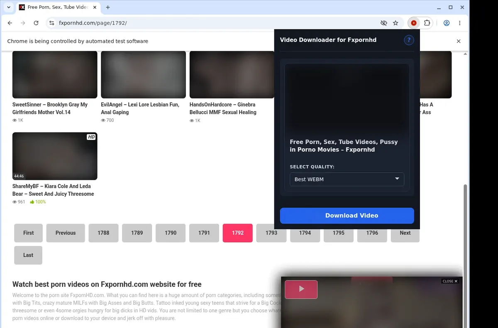Click the SweetSinner – Brooklyn Gray title link
This screenshot has width=498, height=328.
(x=50, y=108)
